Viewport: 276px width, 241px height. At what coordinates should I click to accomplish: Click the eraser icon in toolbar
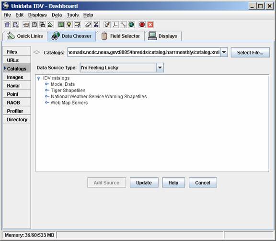[88, 24]
